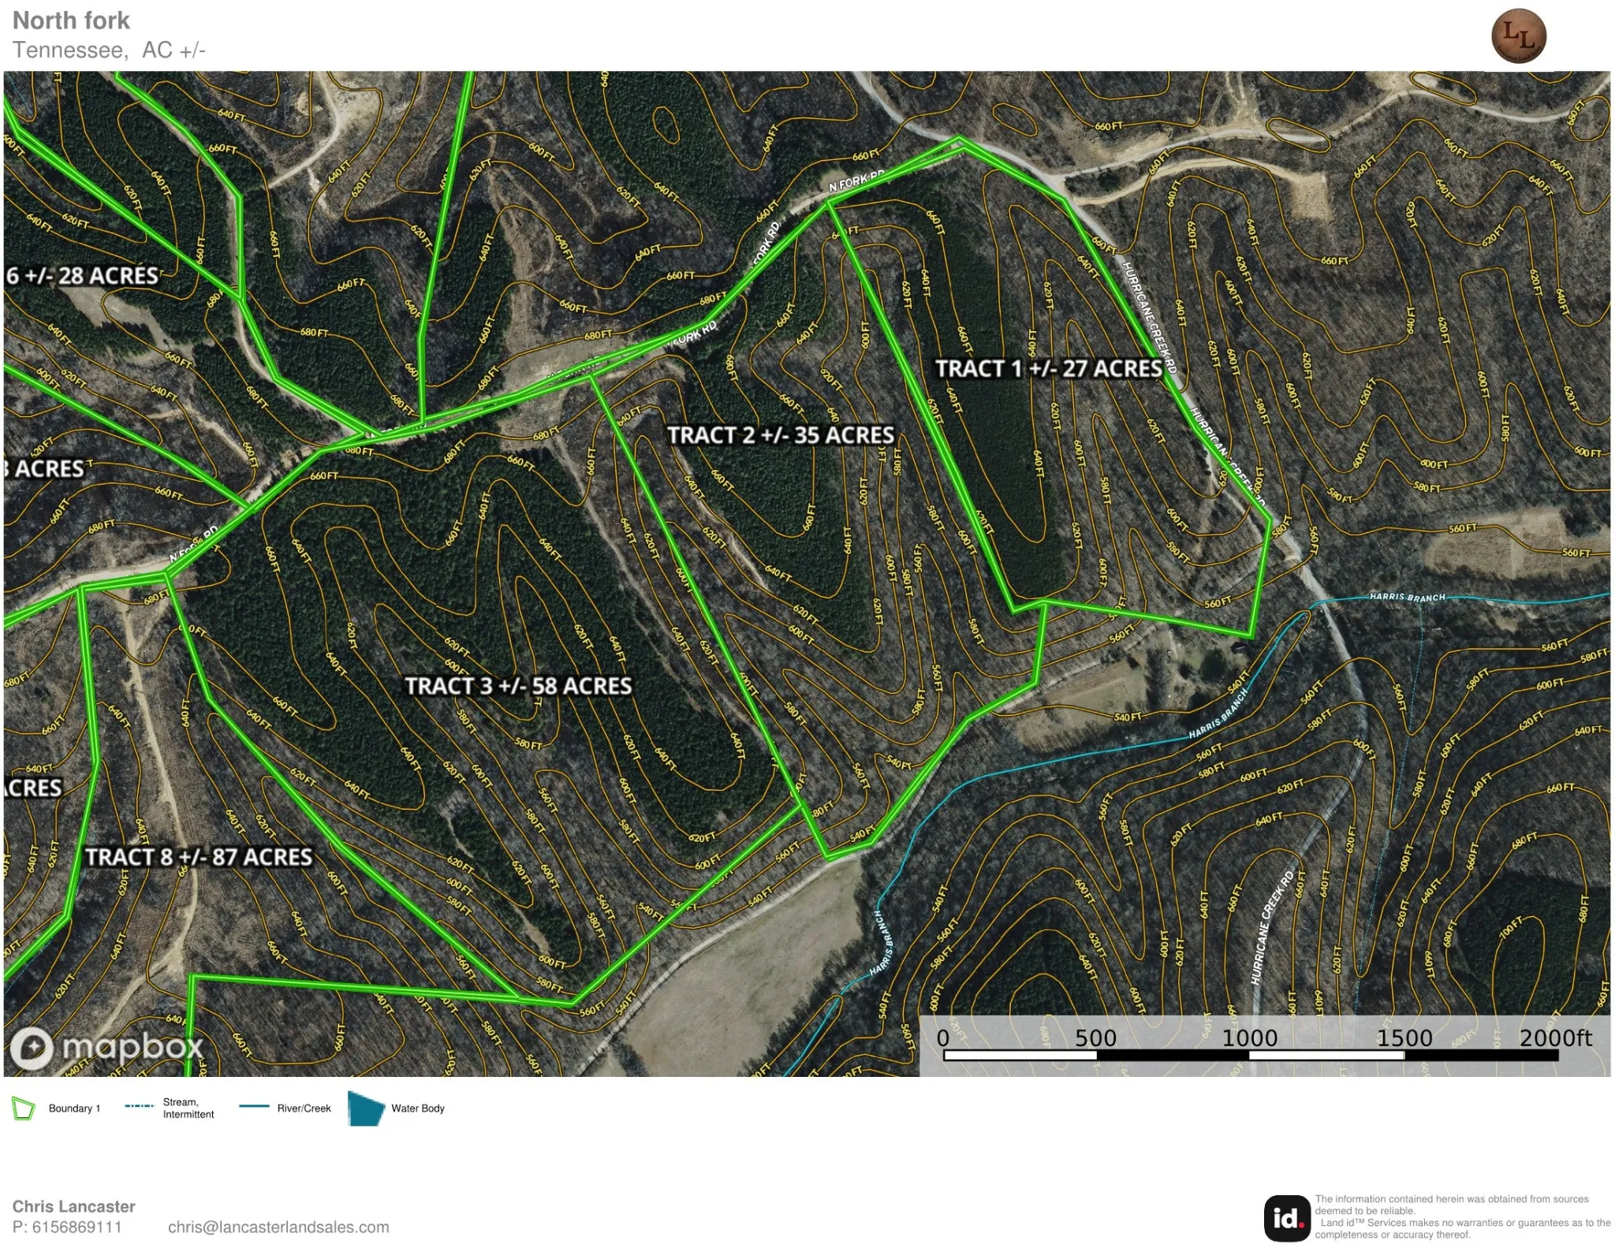Click the green Boundary 1 legend icon
The height and width of the screenshot is (1248, 1615).
coord(24,1108)
